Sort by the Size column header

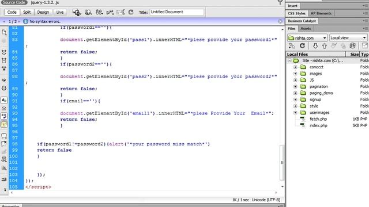point(352,54)
